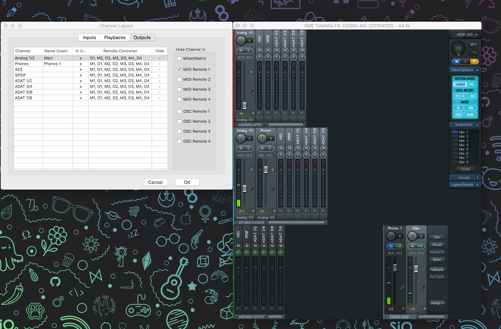Check the OSC Remote 2 checkbox

click(x=179, y=121)
